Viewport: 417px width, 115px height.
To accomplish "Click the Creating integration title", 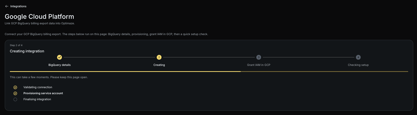I will click(27, 51).
